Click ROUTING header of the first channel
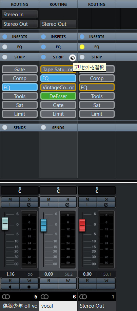Image resolution: width=137 pixels, height=311 pixels. pos(19,4)
